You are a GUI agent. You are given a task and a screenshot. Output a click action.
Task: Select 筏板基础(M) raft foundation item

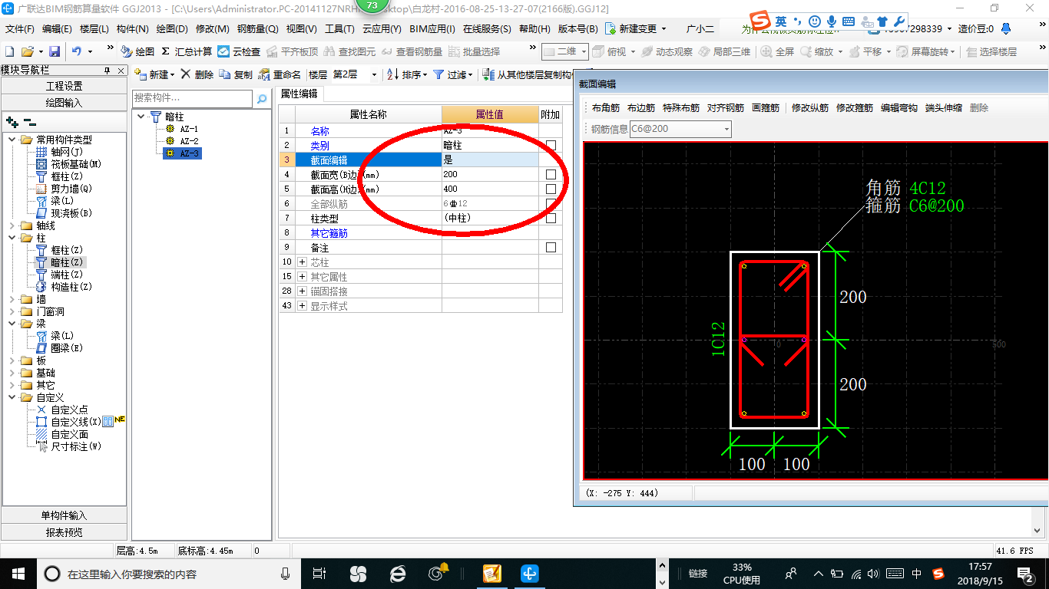(68, 164)
